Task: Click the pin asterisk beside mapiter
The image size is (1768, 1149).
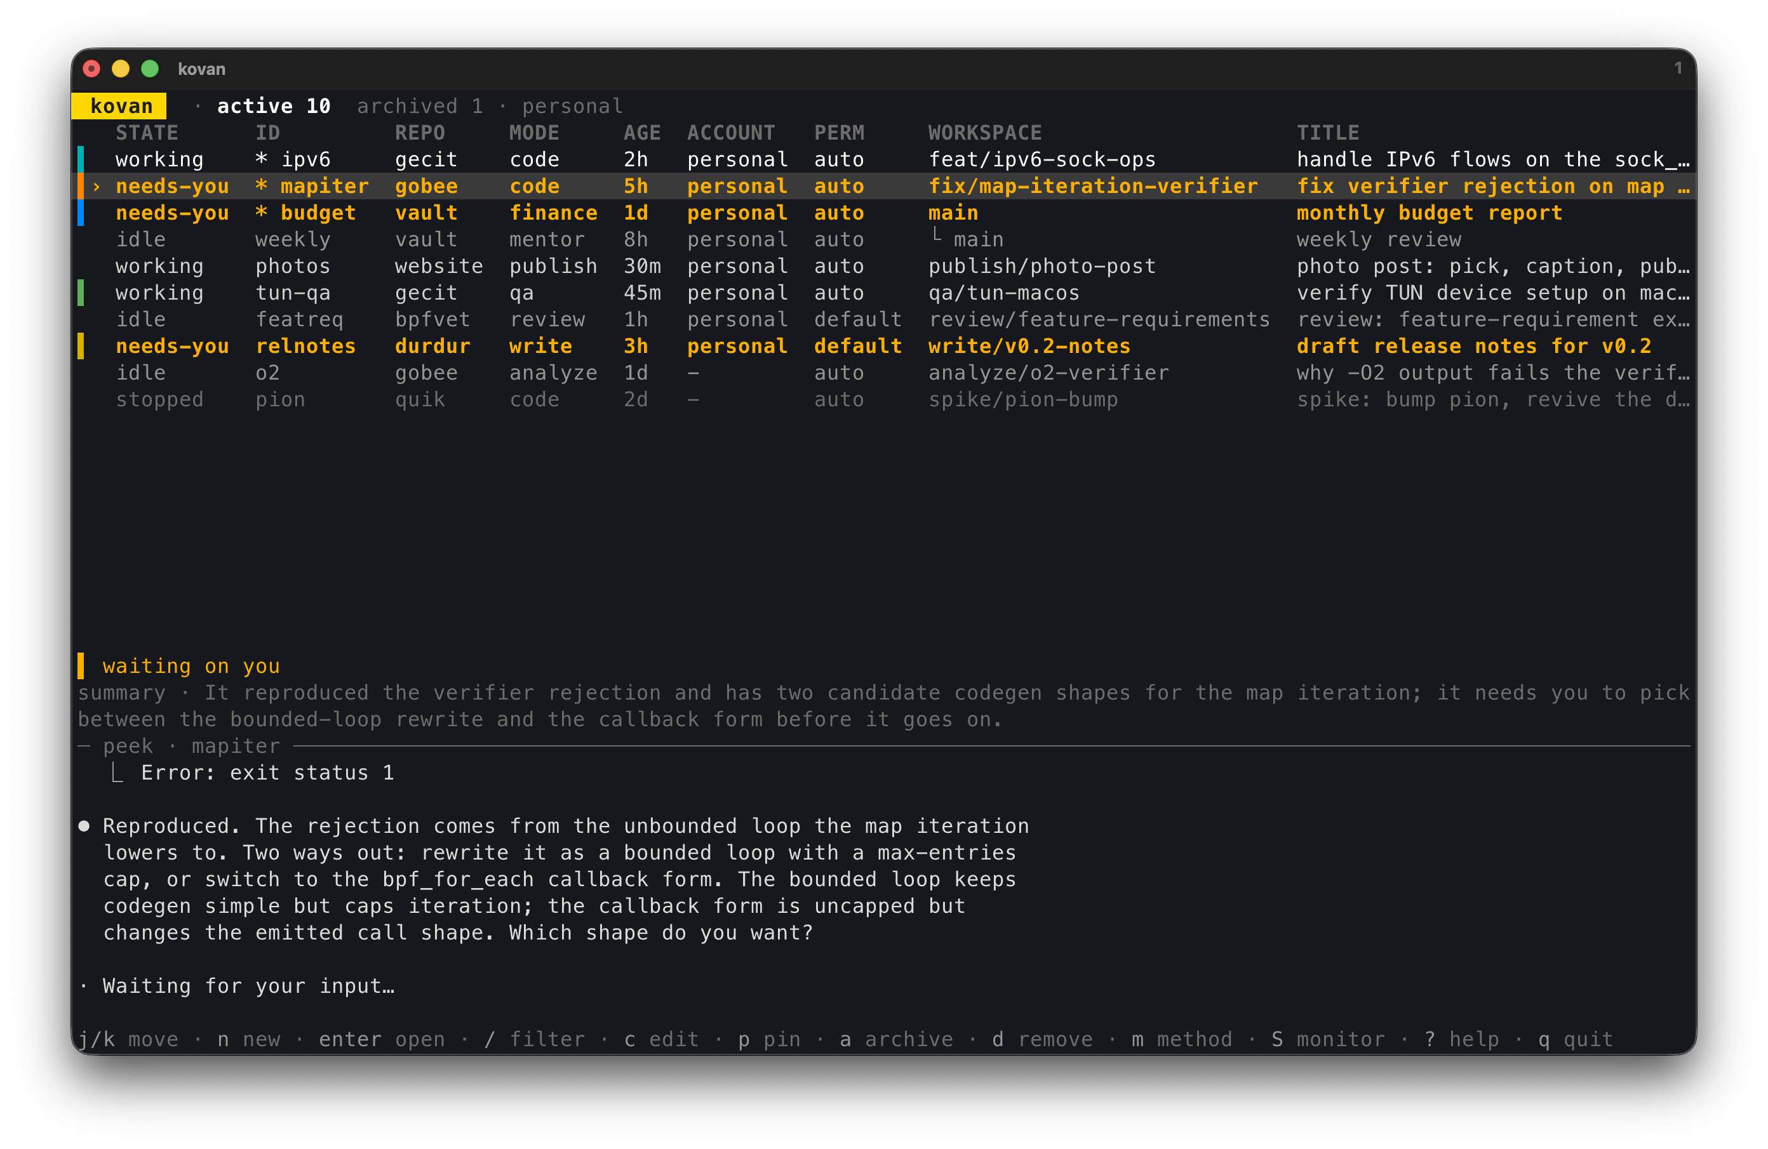Action: point(261,187)
